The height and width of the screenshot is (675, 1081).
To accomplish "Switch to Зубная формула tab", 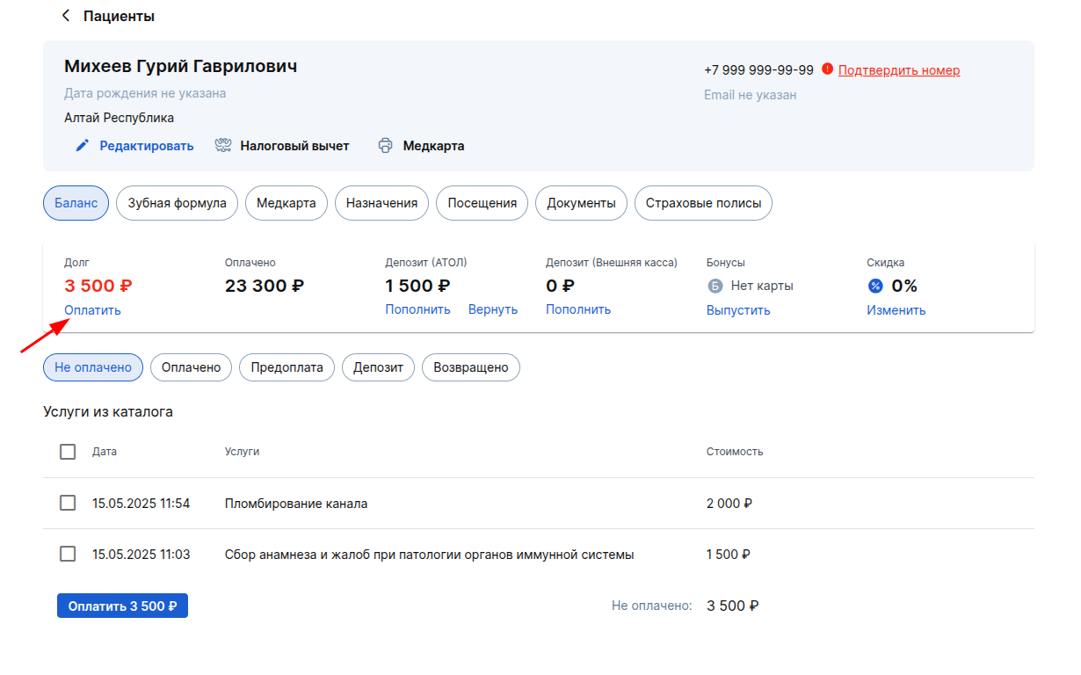I will (x=177, y=203).
